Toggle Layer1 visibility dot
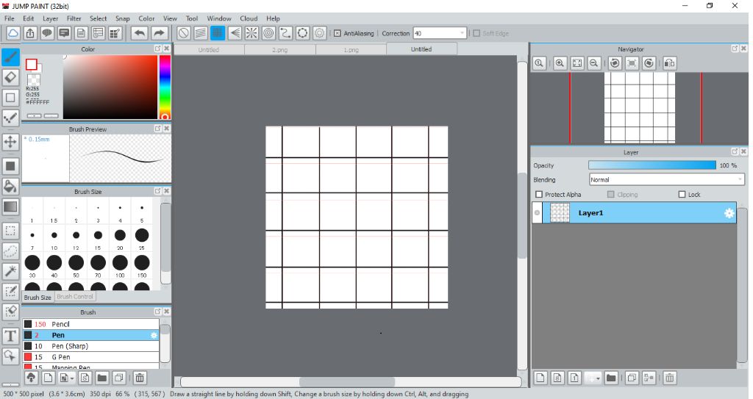 537,213
